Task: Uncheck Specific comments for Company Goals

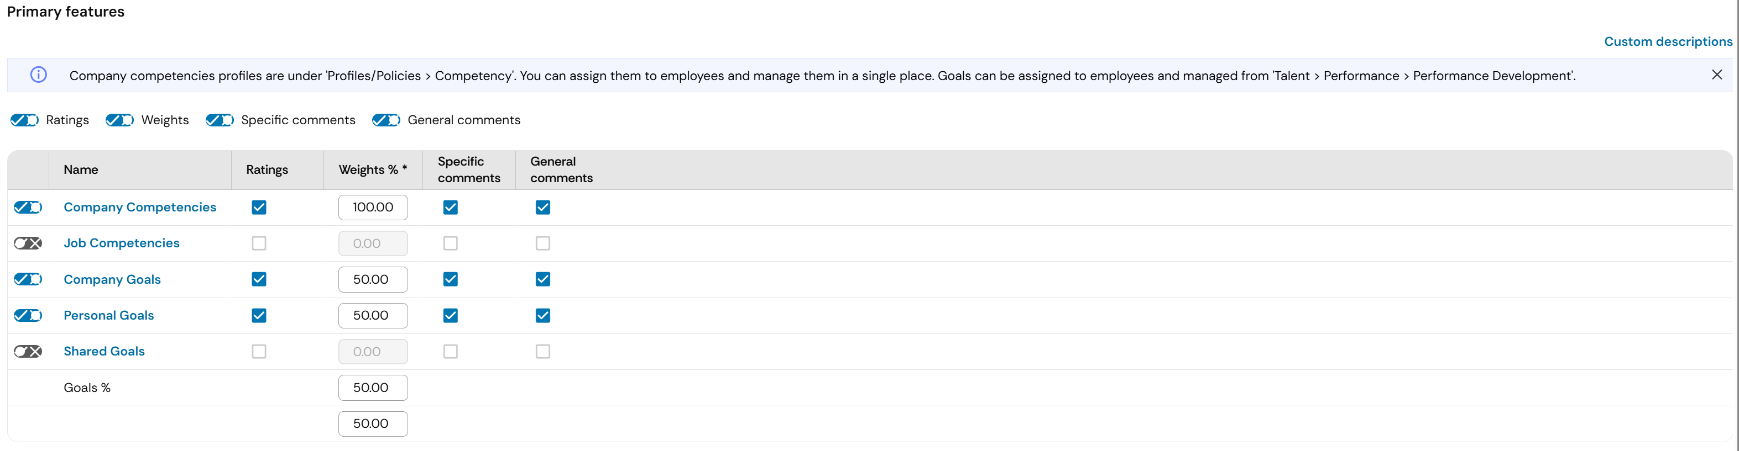Action: [451, 279]
